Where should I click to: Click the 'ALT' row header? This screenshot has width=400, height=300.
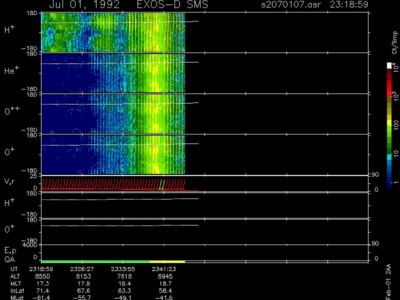[x=15, y=276]
